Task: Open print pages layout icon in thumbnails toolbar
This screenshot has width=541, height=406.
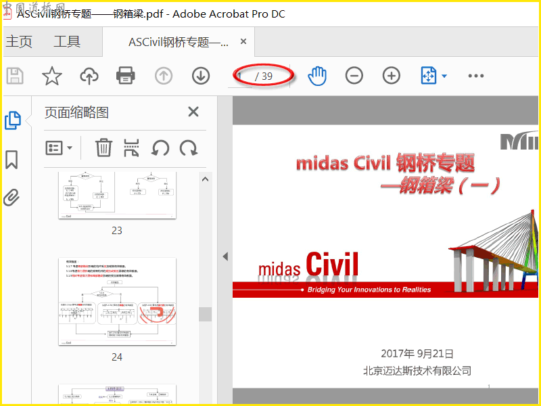Action: point(131,148)
